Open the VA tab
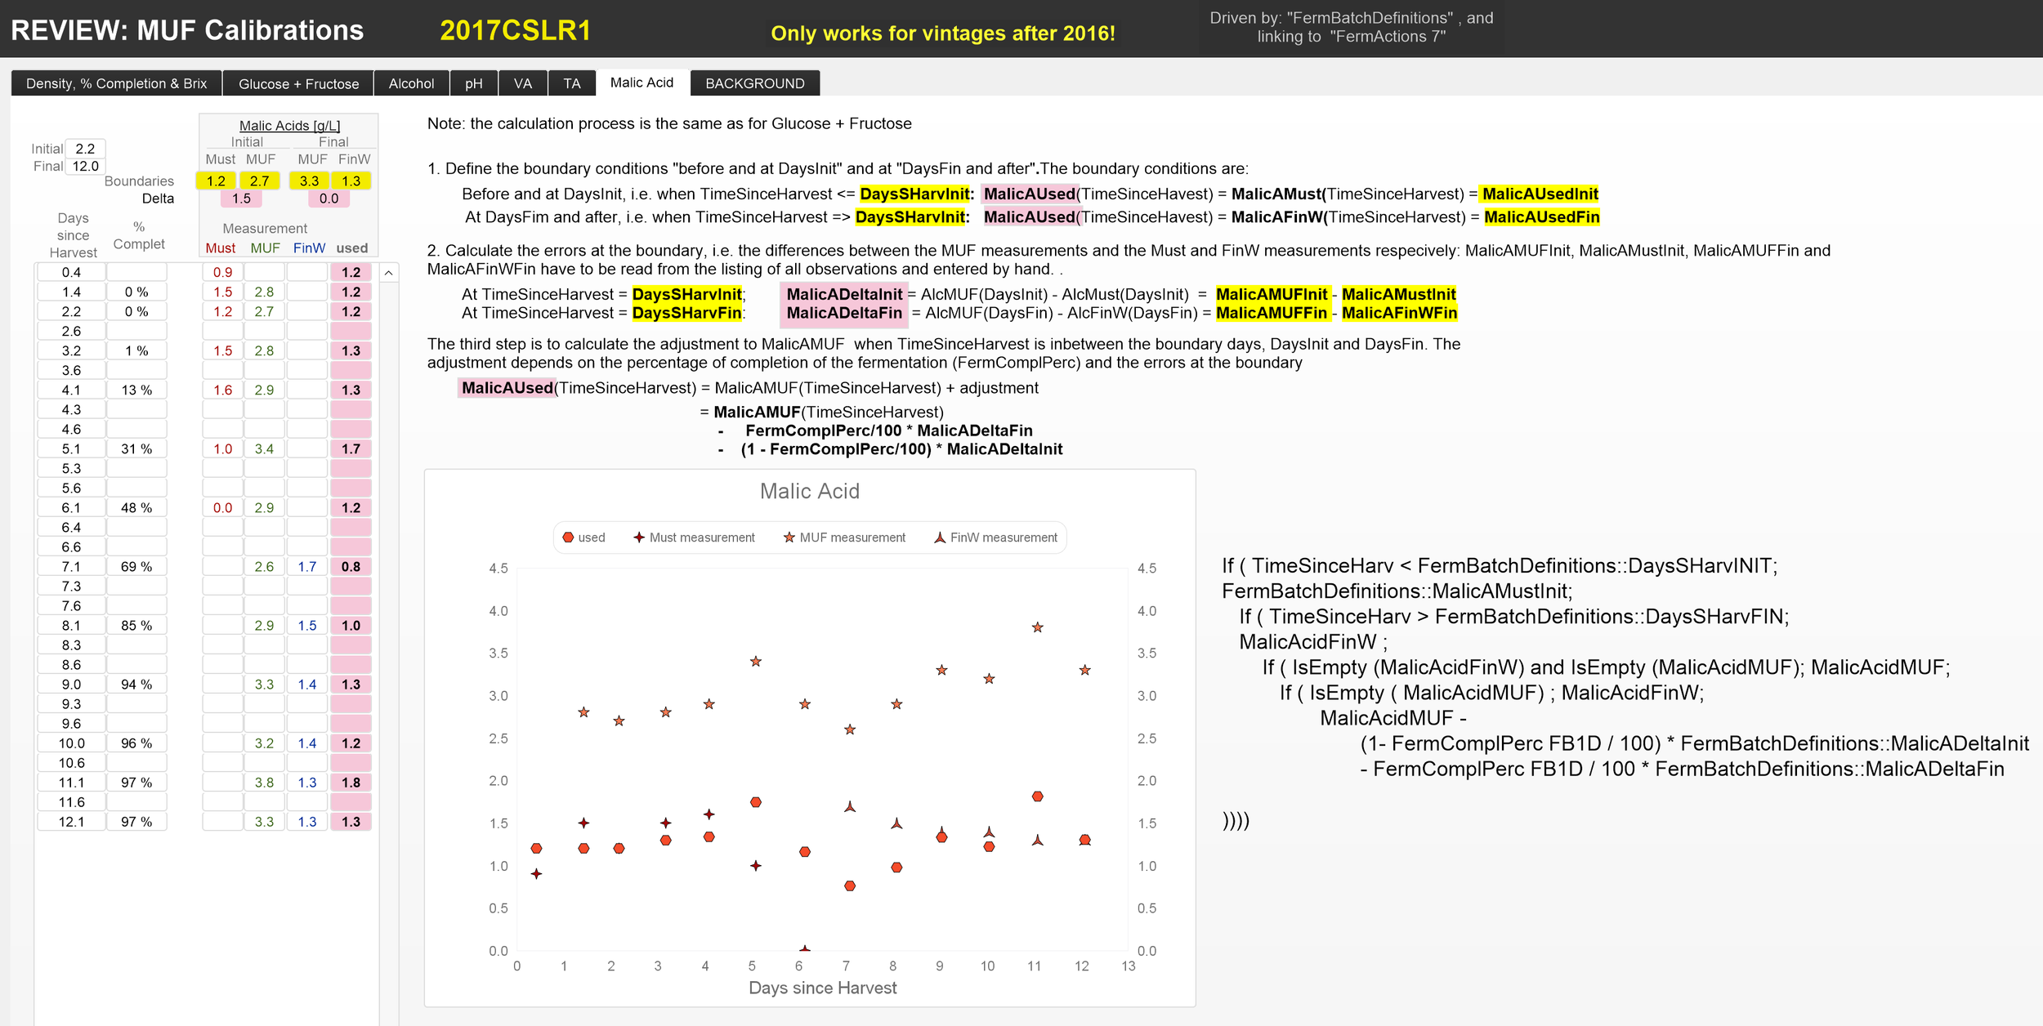The image size is (2043, 1026). pyautogui.click(x=523, y=83)
